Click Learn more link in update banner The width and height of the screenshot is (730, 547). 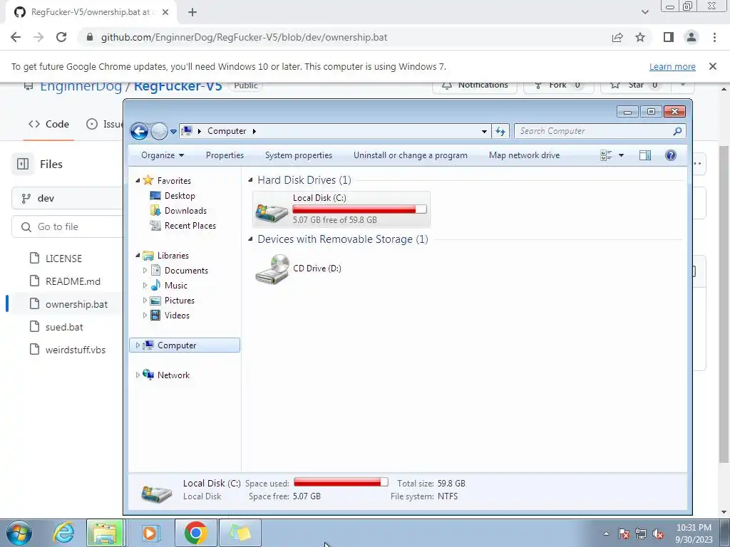pos(672,66)
